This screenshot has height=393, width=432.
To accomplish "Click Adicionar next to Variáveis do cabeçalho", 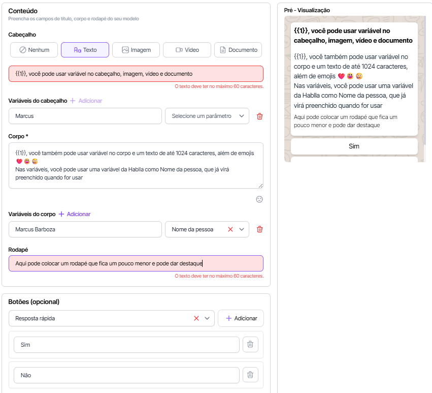I will (86, 101).
